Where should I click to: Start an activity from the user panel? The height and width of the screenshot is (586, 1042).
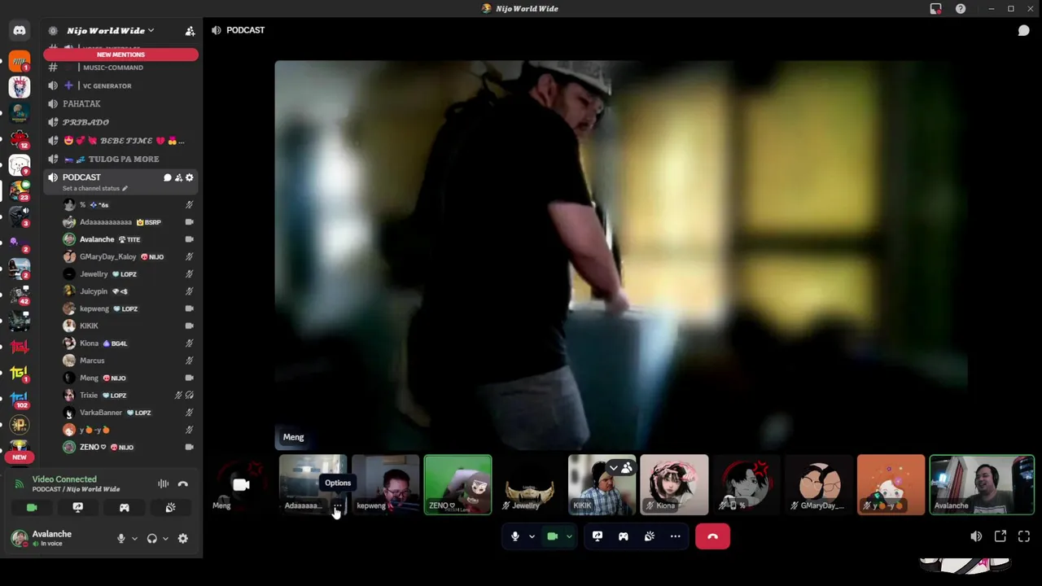(125, 507)
